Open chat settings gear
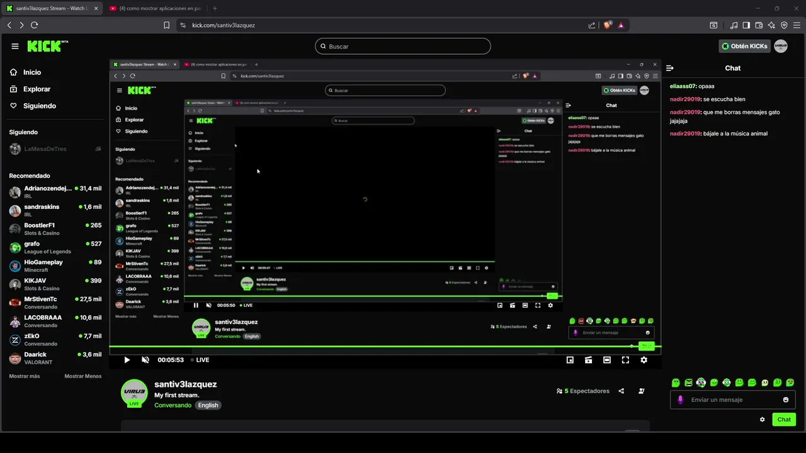806x453 pixels. [763, 420]
